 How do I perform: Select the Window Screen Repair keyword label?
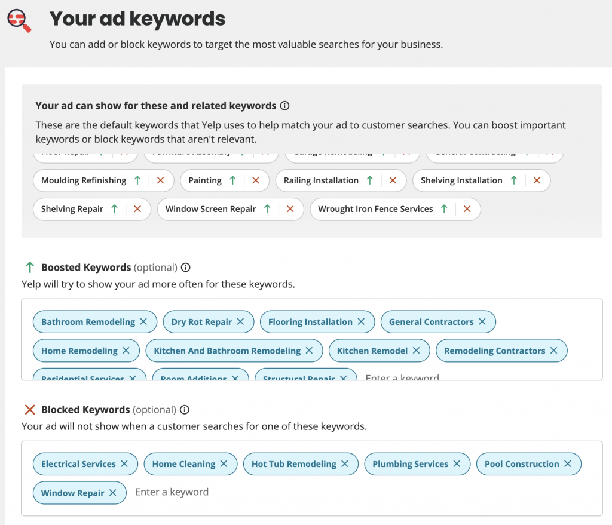[x=210, y=210]
